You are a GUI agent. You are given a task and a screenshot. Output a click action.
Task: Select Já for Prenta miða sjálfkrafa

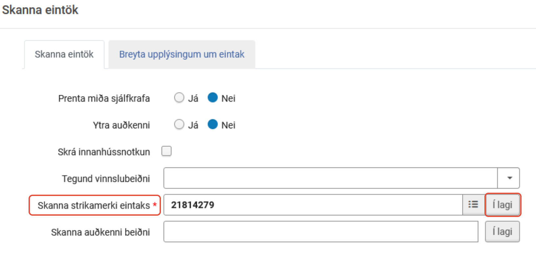[179, 98]
